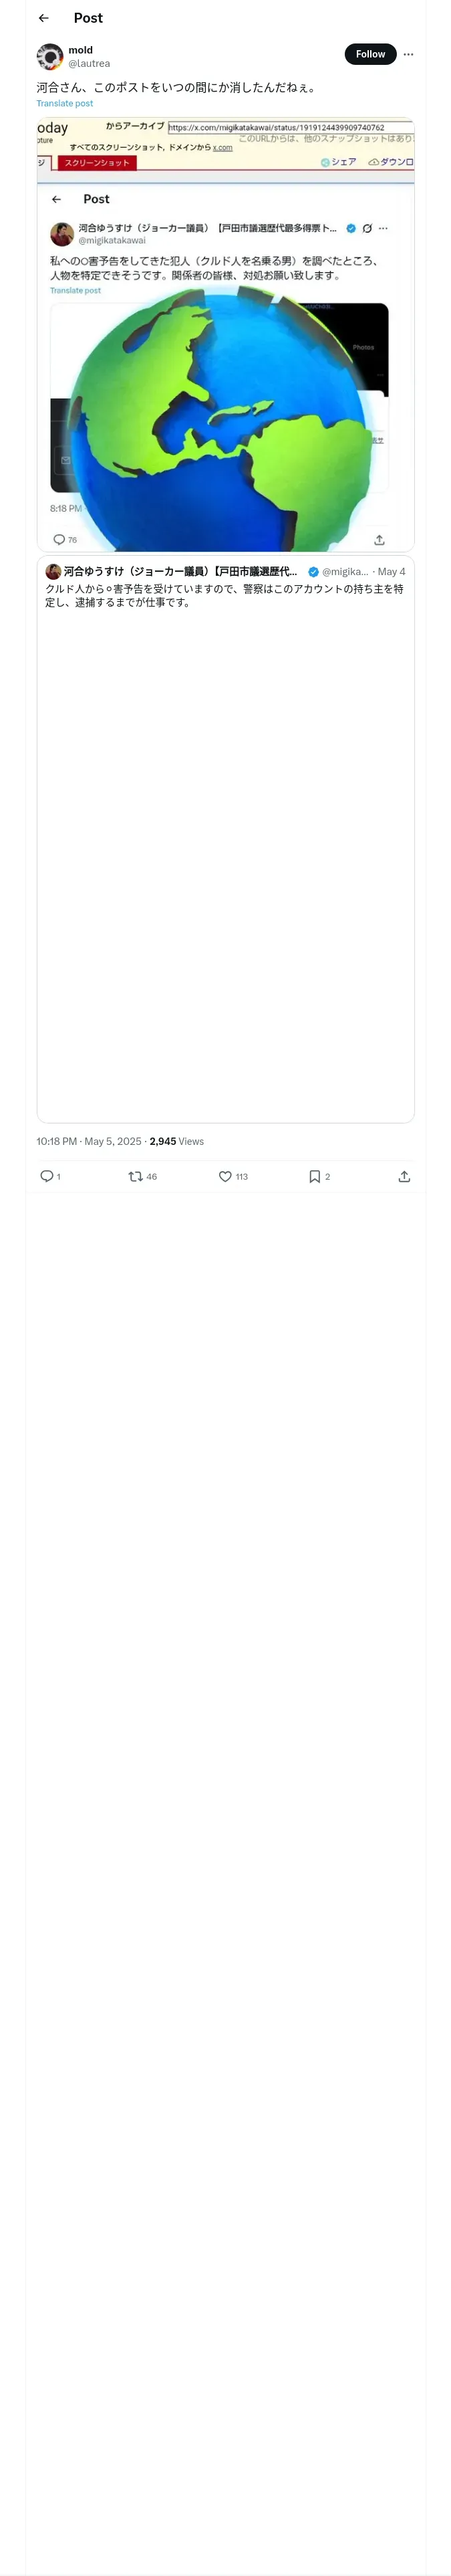Reply to mold's post via comment icon with 1 reply

47,1176
